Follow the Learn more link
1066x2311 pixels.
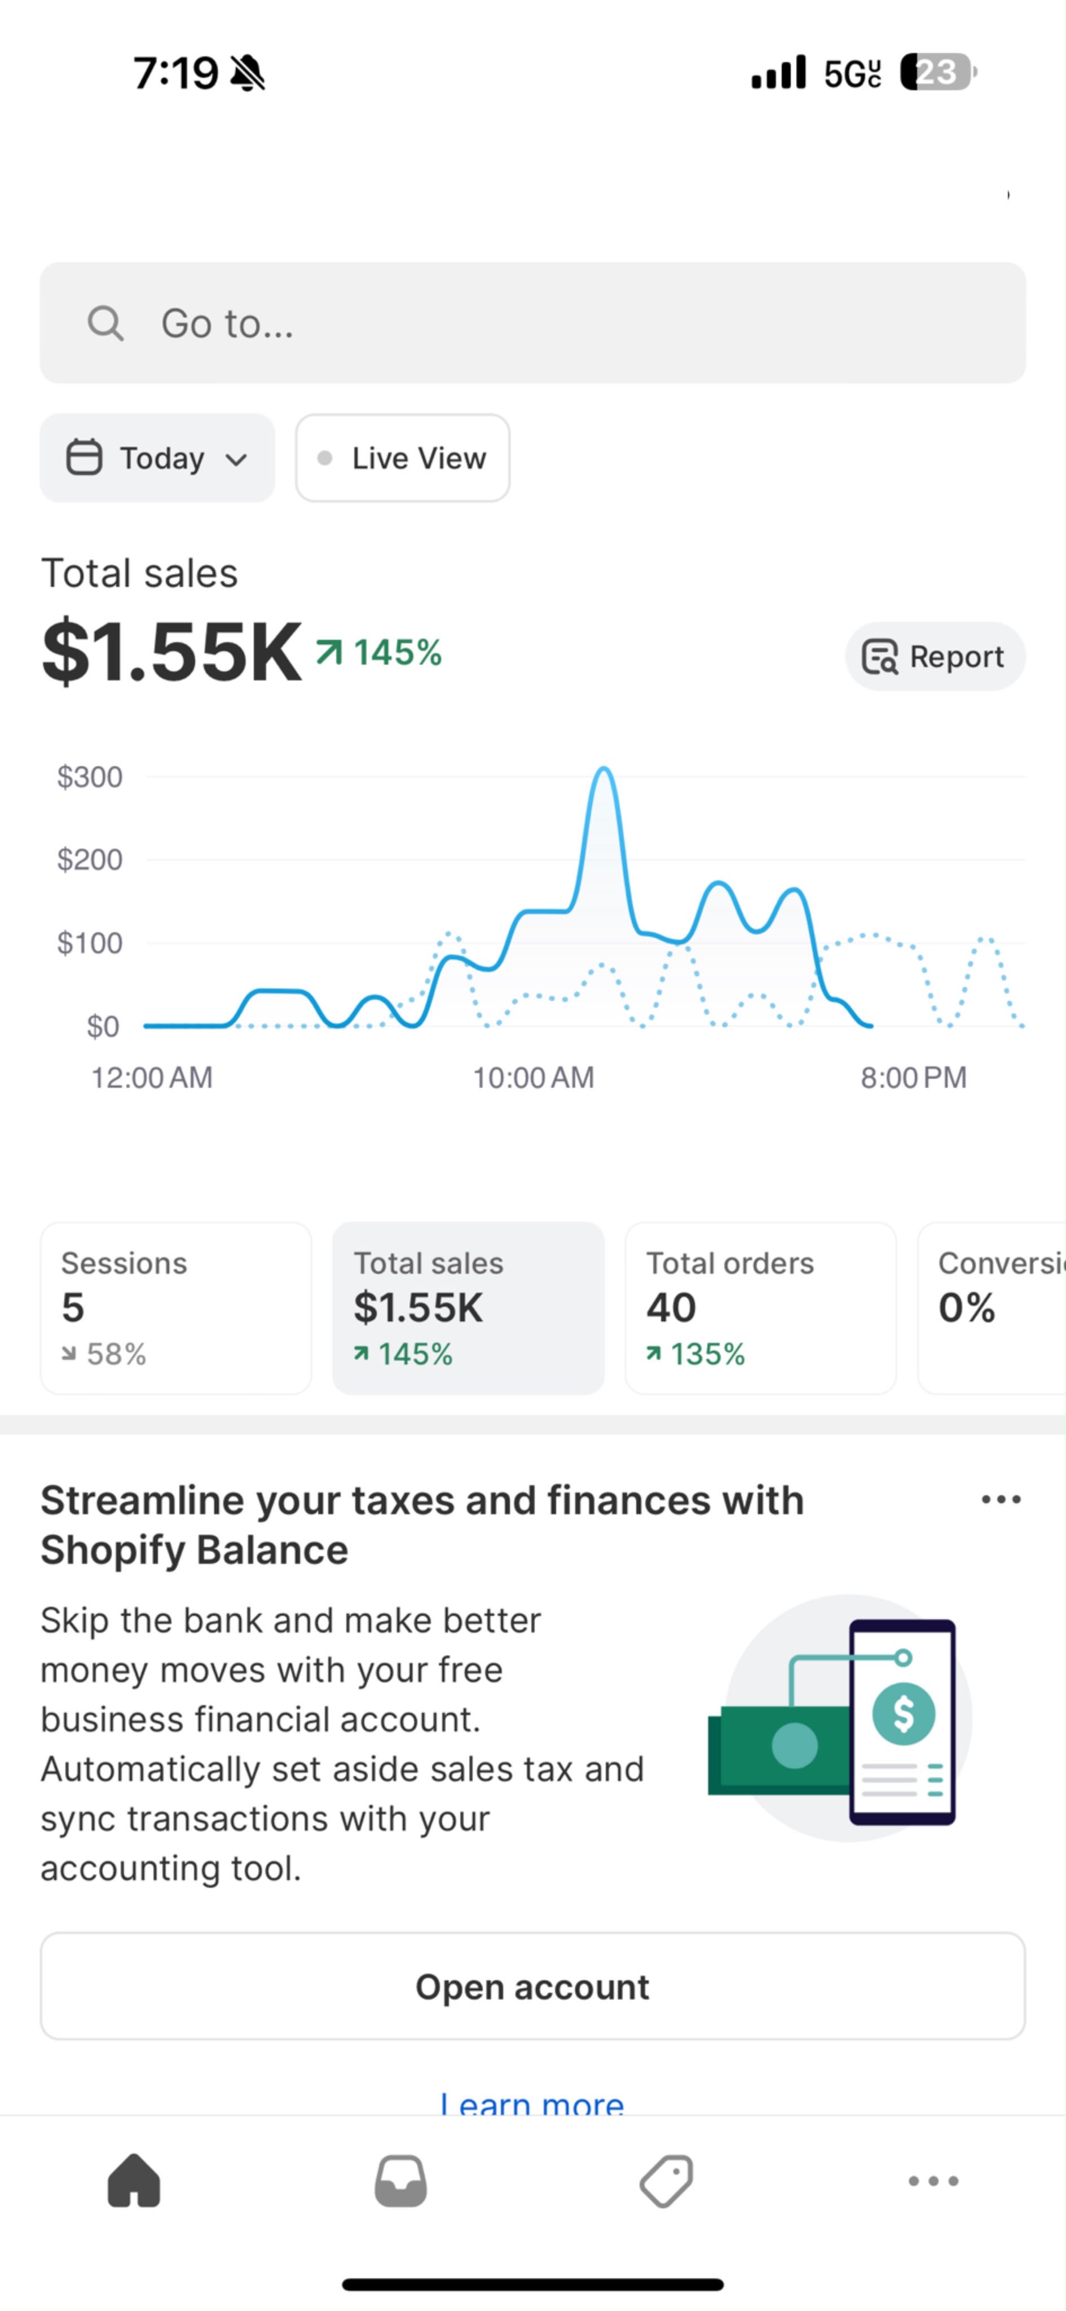[532, 2101]
